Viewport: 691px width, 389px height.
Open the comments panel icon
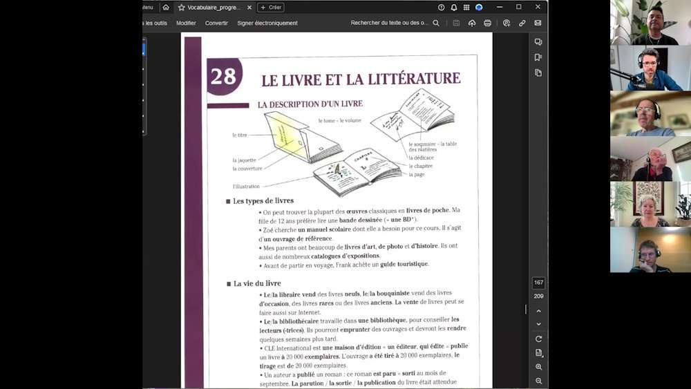point(538,42)
